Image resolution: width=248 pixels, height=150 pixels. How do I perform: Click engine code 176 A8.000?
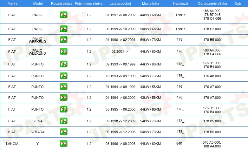[x=212, y=76]
